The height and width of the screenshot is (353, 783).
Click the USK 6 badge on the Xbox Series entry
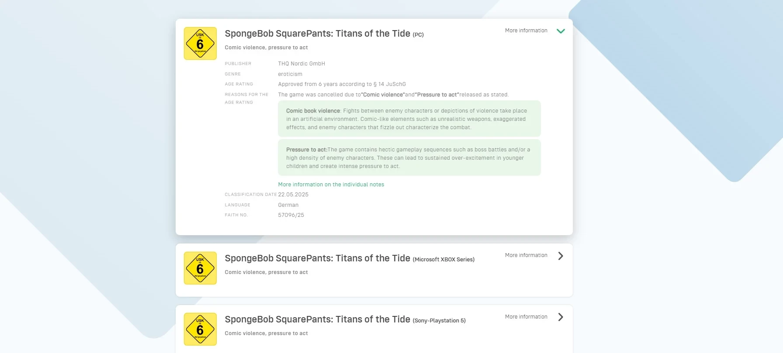[200, 268]
